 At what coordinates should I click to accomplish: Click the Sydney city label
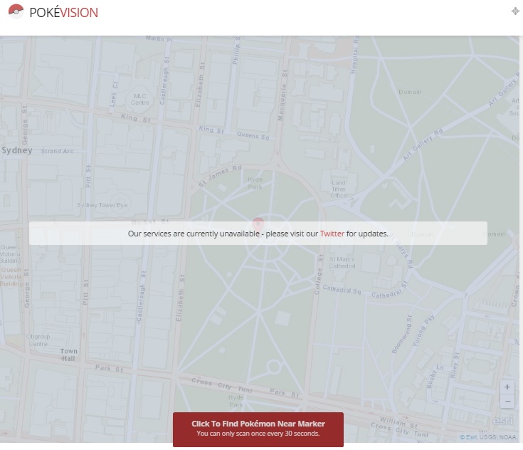coord(17,150)
